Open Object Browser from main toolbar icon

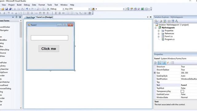(x=135, y=9)
